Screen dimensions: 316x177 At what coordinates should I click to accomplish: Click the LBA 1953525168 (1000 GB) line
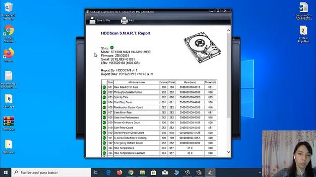point(120,63)
